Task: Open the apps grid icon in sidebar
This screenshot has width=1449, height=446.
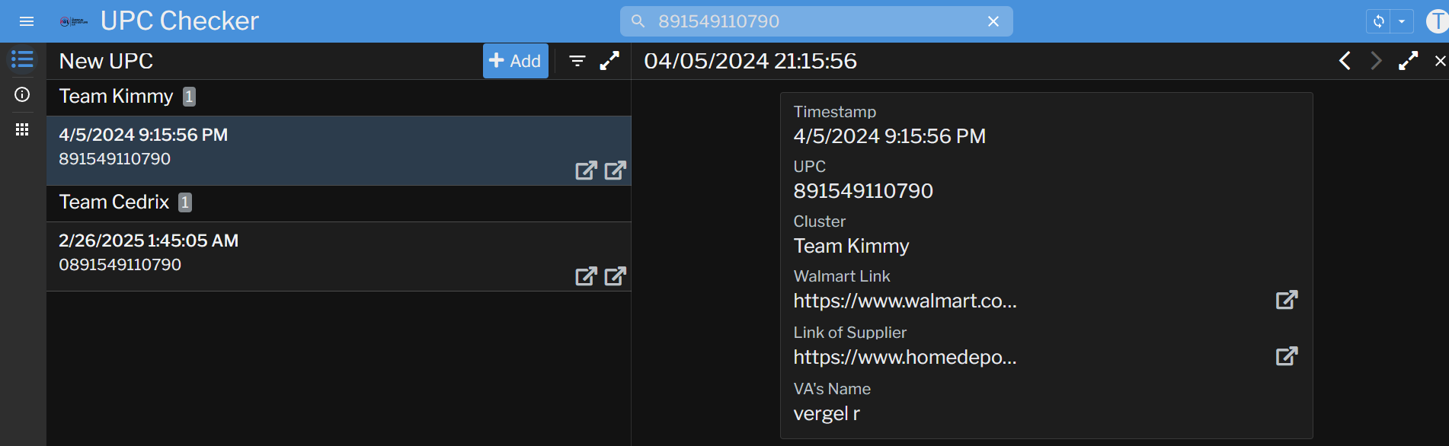Action: [22, 129]
